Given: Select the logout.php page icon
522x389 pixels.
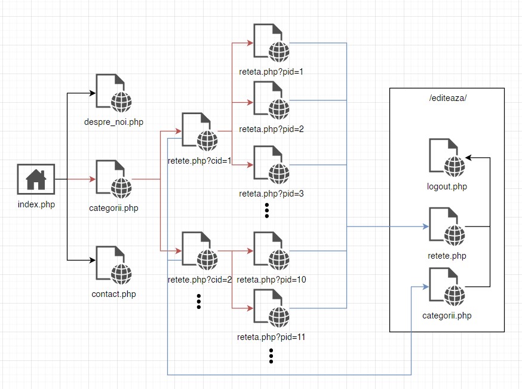Looking at the screenshot, I should pyautogui.click(x=447, y=158).
